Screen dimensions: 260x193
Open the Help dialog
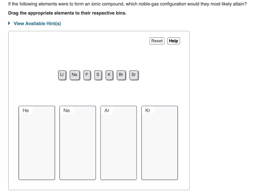(x=173, y=41)
